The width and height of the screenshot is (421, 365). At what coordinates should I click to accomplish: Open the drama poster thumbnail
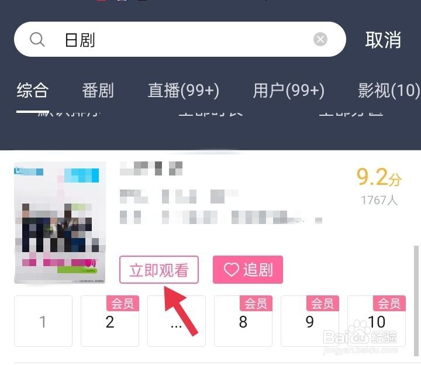60,223
